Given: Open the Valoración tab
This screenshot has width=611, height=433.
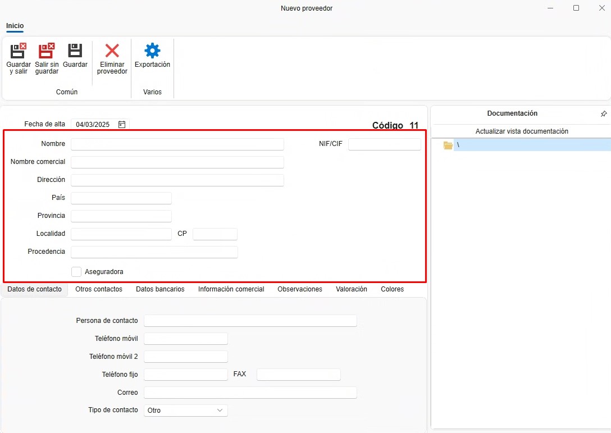Looking at the screenshot, I should pos(352,289).
